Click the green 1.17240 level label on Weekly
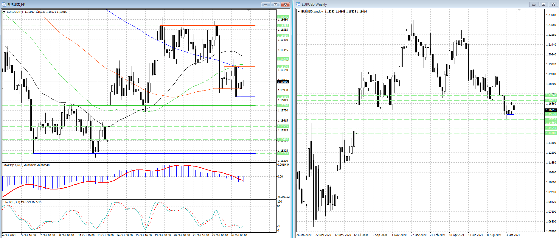This screenshot has width=559, height=238. pos(551,95)
